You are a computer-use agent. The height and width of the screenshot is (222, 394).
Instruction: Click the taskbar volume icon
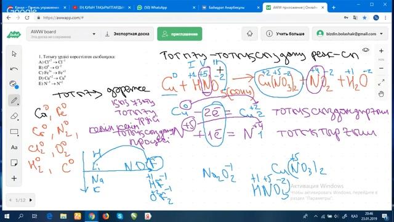[x=336, y=216]
